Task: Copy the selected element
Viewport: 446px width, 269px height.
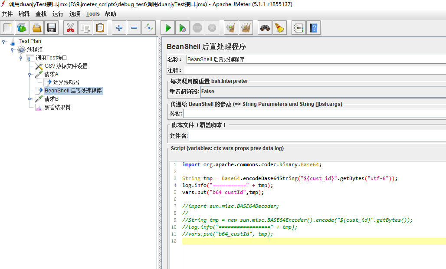Action: point(85,27)
